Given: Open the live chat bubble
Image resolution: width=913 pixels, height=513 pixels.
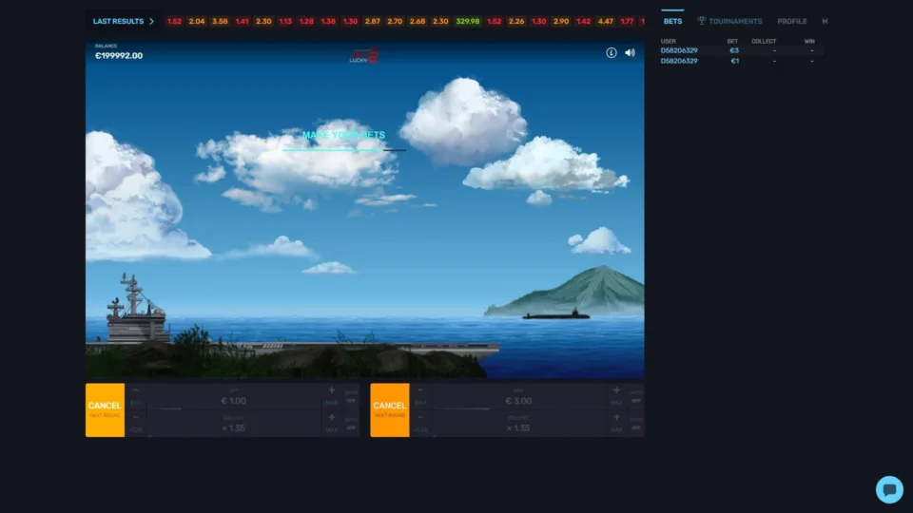Looking at the screenshot, I should coord(889,489).
